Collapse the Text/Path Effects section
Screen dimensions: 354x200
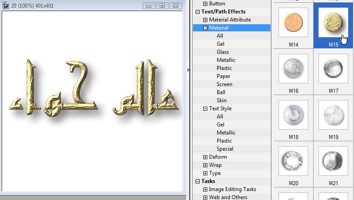197,12
